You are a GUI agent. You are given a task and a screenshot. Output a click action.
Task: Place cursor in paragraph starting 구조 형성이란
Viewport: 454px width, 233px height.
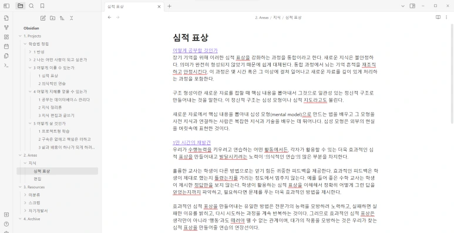tap(274, 96)
